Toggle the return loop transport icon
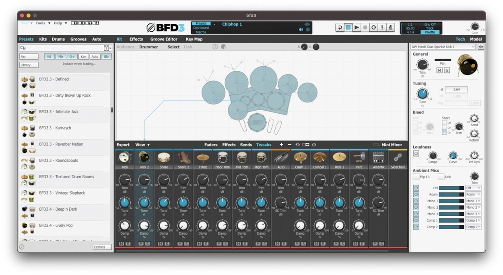 click(x=340, y=27)
